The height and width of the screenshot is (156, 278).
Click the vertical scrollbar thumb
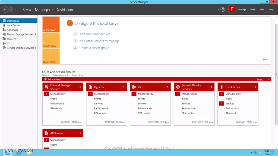tap(276, 74)
